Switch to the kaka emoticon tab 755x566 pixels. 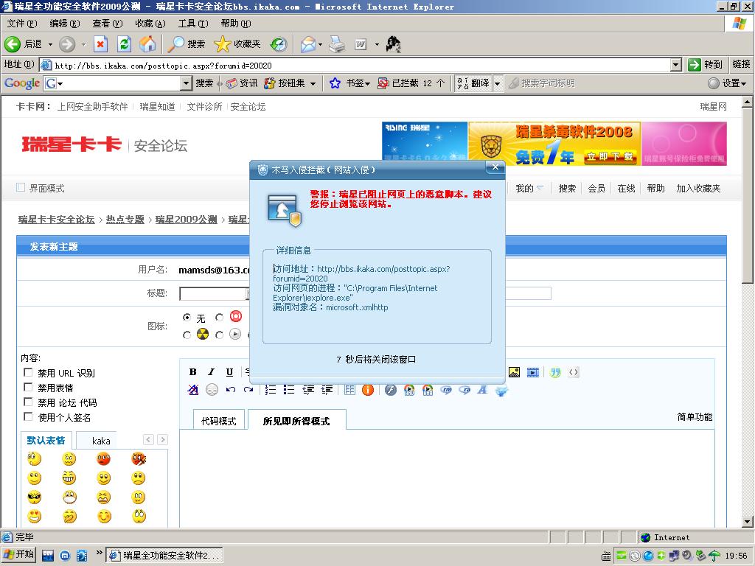click(101, 441)
